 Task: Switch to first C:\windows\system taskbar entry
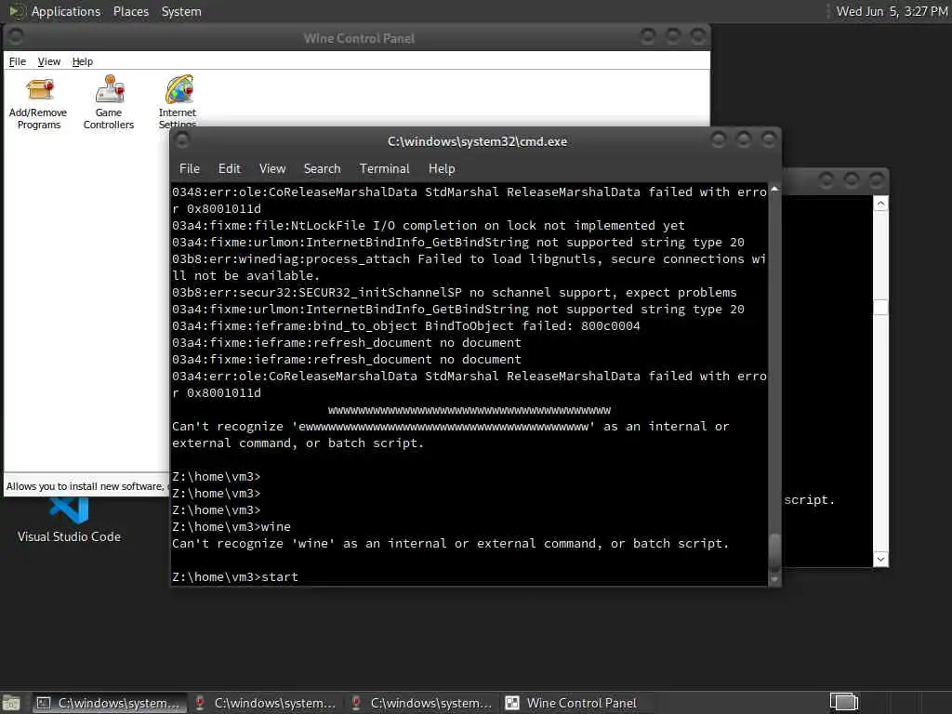pyautogui.click(x=110, y=703)
